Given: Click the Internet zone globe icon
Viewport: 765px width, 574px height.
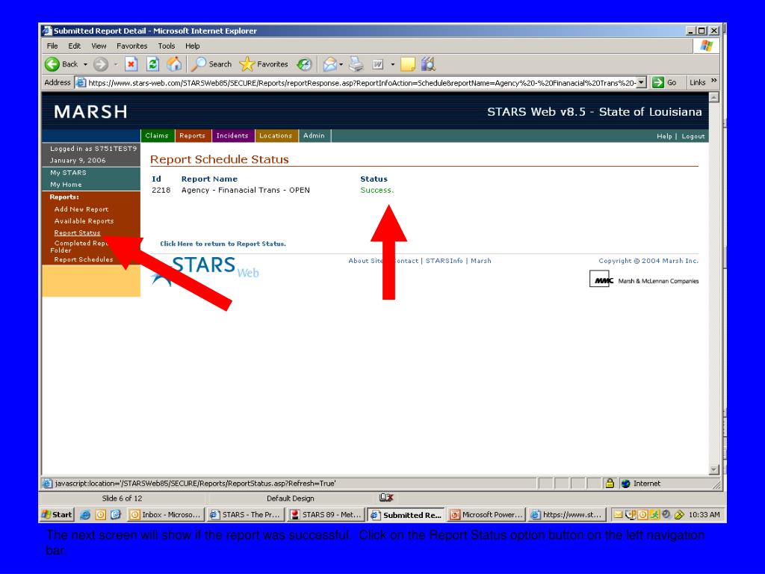Looking at the screenshot, I should [x=626, y=484].
